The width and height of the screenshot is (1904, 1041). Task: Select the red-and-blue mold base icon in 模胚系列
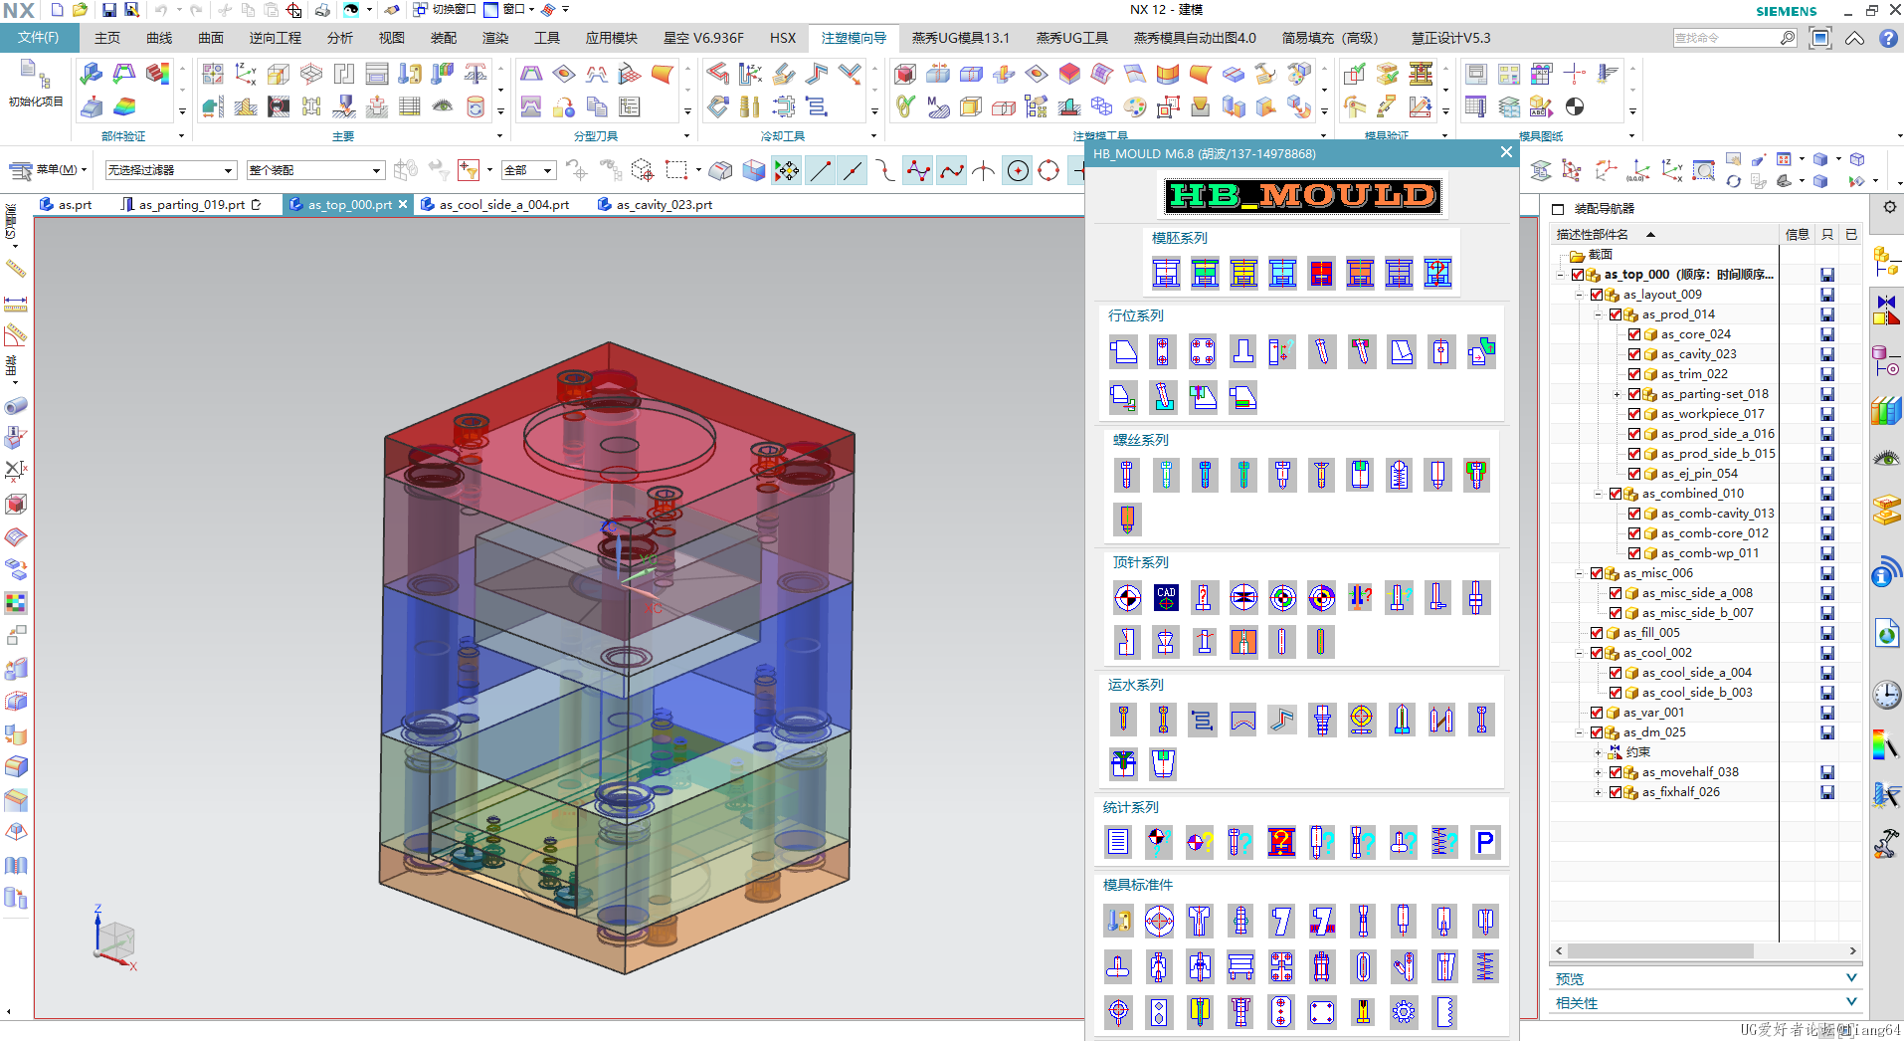1321,273
